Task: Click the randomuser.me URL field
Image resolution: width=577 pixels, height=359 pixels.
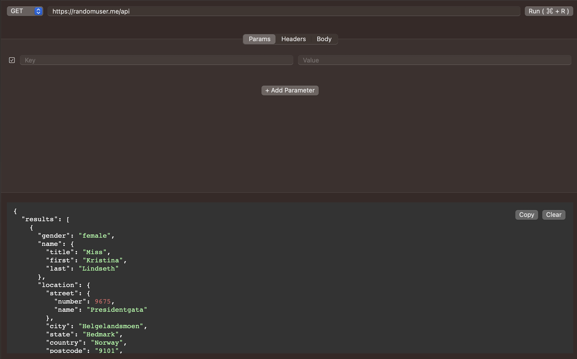Action: pos(284,11)
